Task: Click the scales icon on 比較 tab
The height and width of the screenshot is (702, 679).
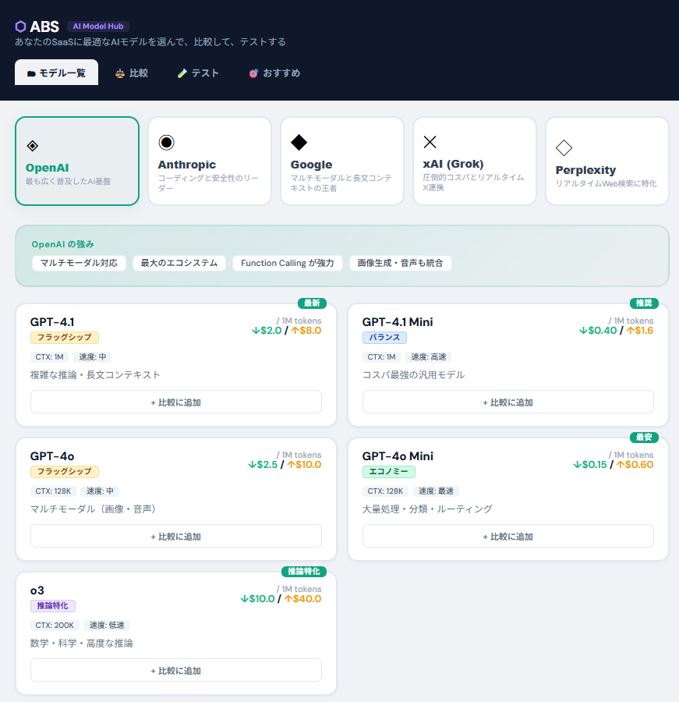Action: click(x=120, y=73)
